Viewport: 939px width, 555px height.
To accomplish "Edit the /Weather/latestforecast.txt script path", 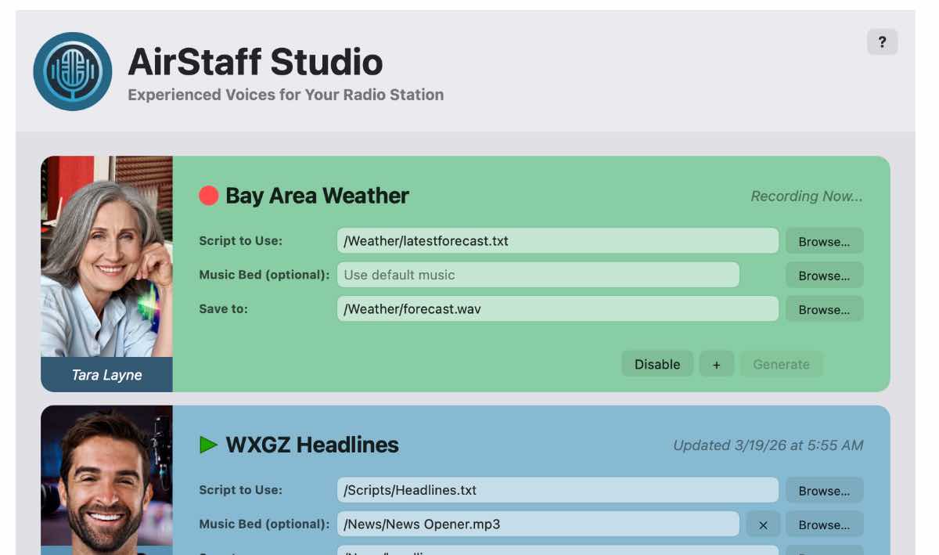I will [557, 240].
